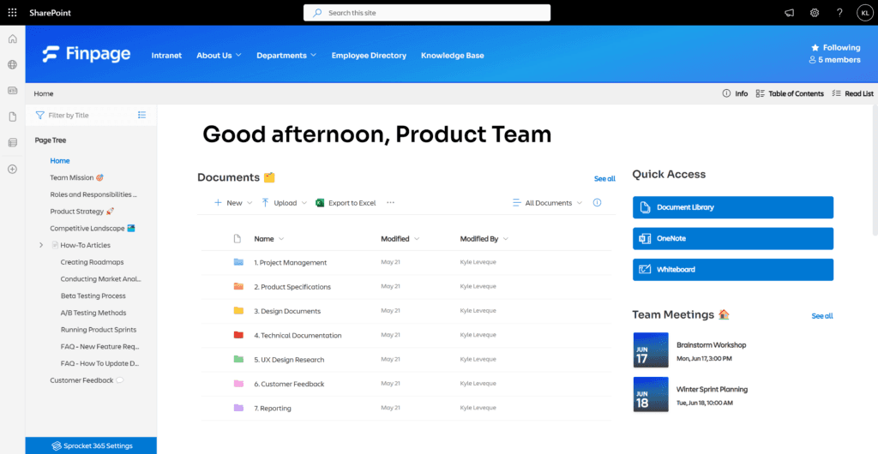Click the file type column header icon

coord(237,239)
